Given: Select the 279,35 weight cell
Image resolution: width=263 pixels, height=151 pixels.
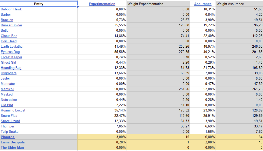Looking at the screenshot, I should pos(158,52).
